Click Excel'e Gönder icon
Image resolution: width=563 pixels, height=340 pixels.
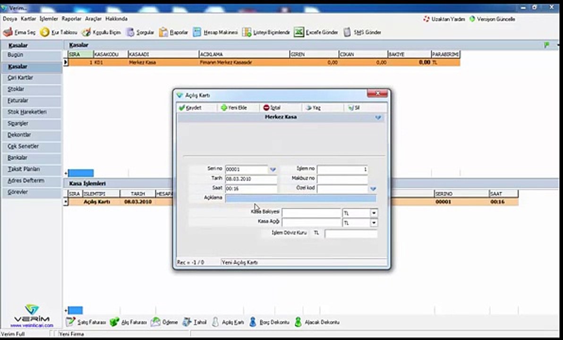299,32
